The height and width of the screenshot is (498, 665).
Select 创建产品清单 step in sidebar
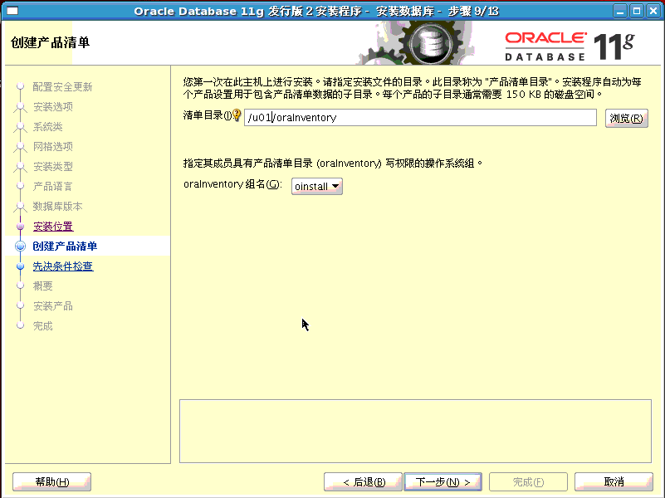[65, 247]
